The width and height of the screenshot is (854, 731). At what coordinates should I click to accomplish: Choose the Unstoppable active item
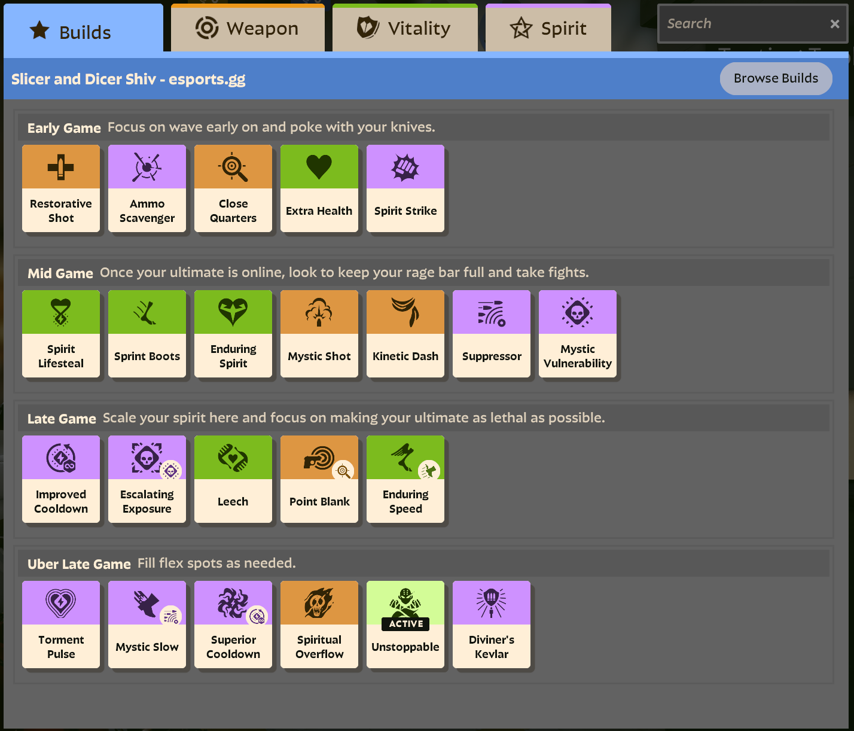pos(405,625)
